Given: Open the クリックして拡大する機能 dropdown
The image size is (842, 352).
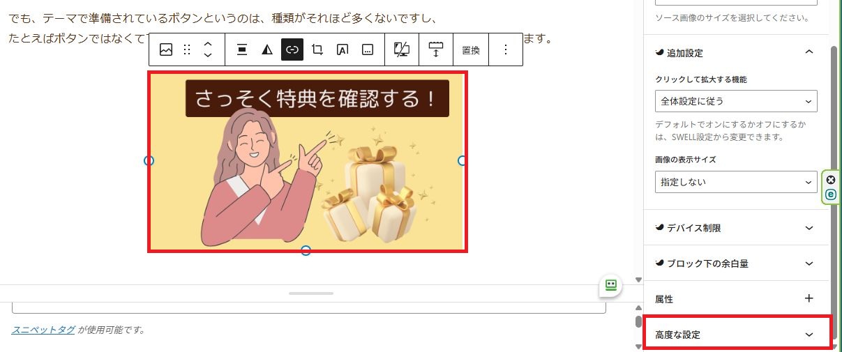Looking at the screenshot, I should tap(736, 101).
